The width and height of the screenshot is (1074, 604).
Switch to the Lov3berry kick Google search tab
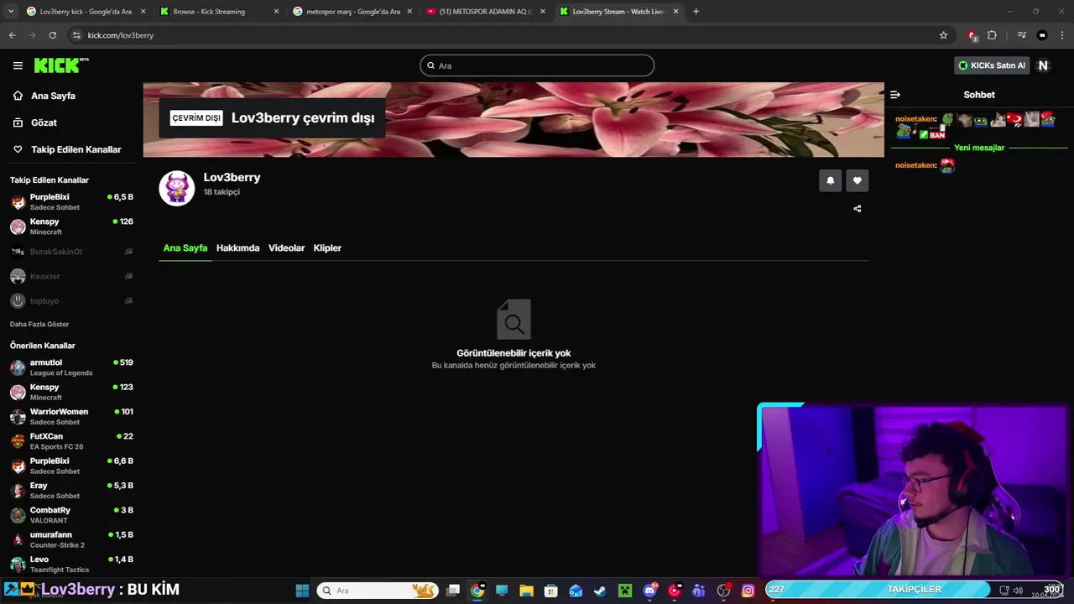pyautogui.click(x=86, y=12)
